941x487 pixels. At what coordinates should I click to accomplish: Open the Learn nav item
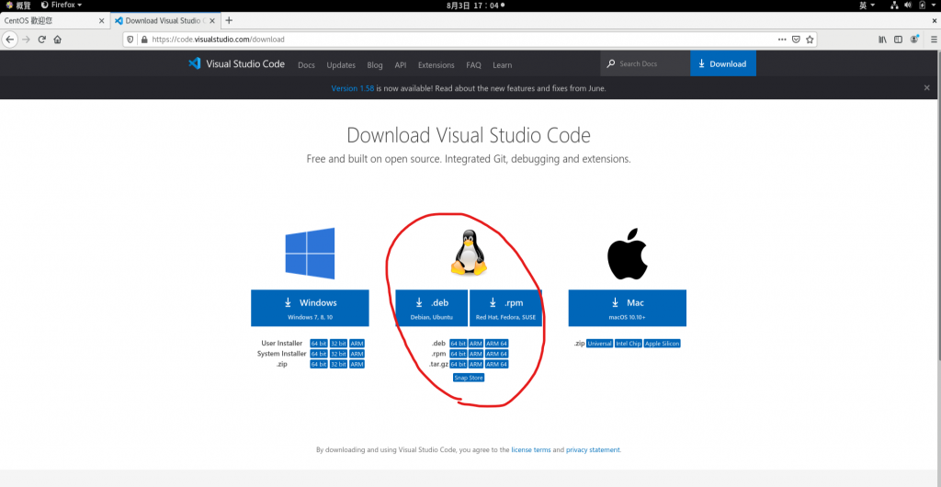point(503,64)
